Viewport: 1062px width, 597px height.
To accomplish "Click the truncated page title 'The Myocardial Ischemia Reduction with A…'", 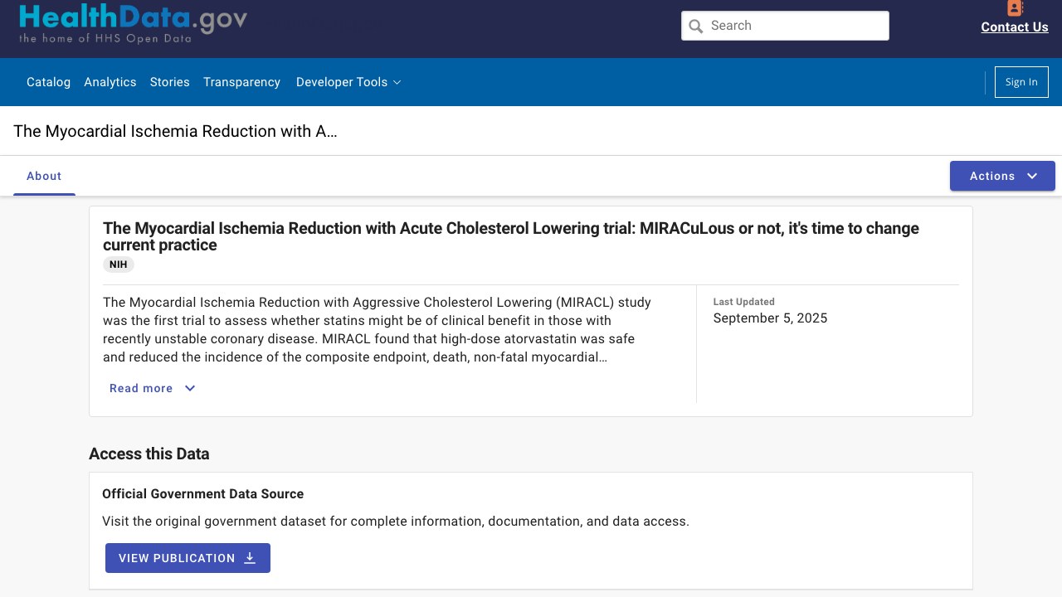I will coord(175,131).
